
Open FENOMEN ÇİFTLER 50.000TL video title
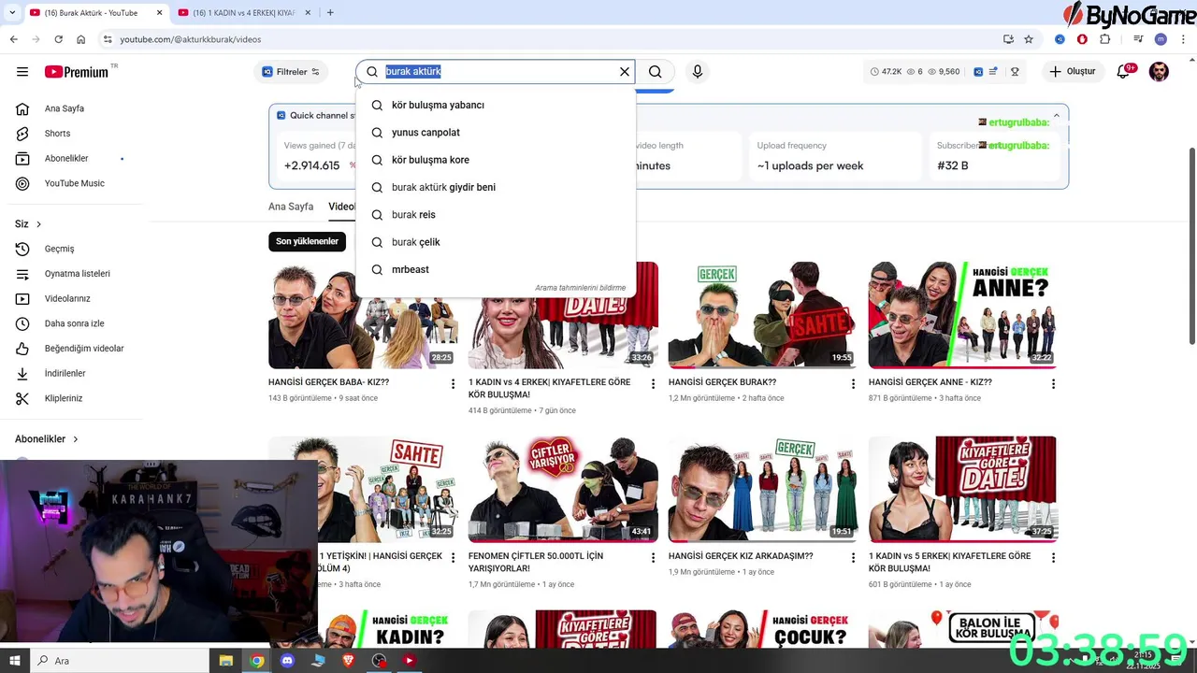coord(536,562)
